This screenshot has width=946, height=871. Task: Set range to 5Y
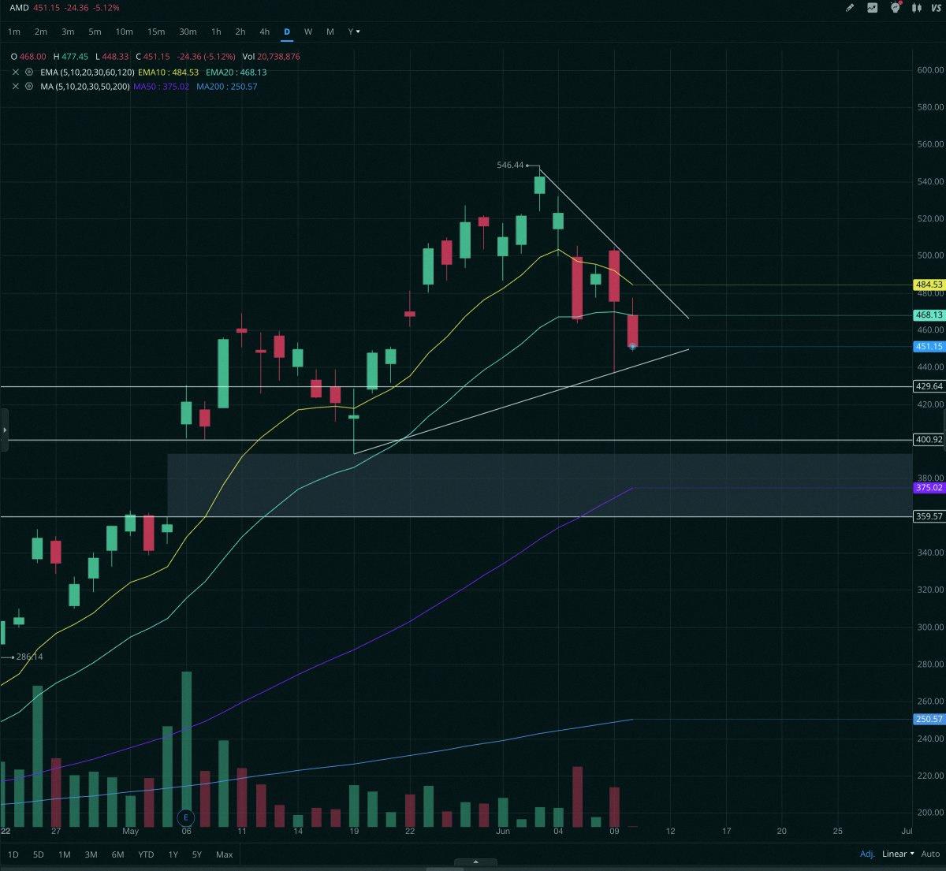coord(197,854)
